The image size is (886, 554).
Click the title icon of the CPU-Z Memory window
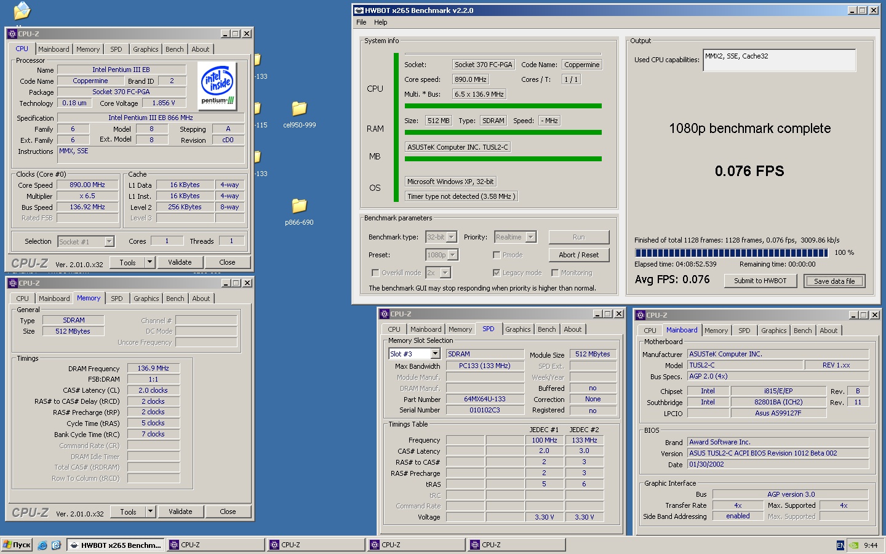click(12, 283)
